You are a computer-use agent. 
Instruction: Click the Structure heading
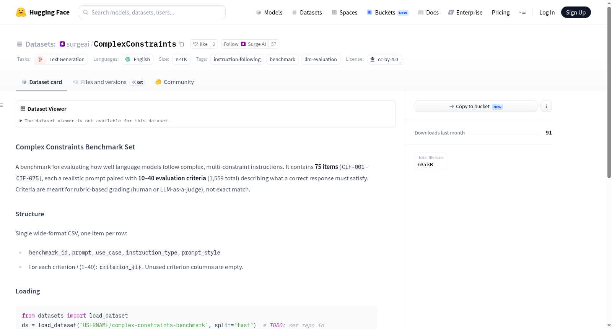point(30,214)
